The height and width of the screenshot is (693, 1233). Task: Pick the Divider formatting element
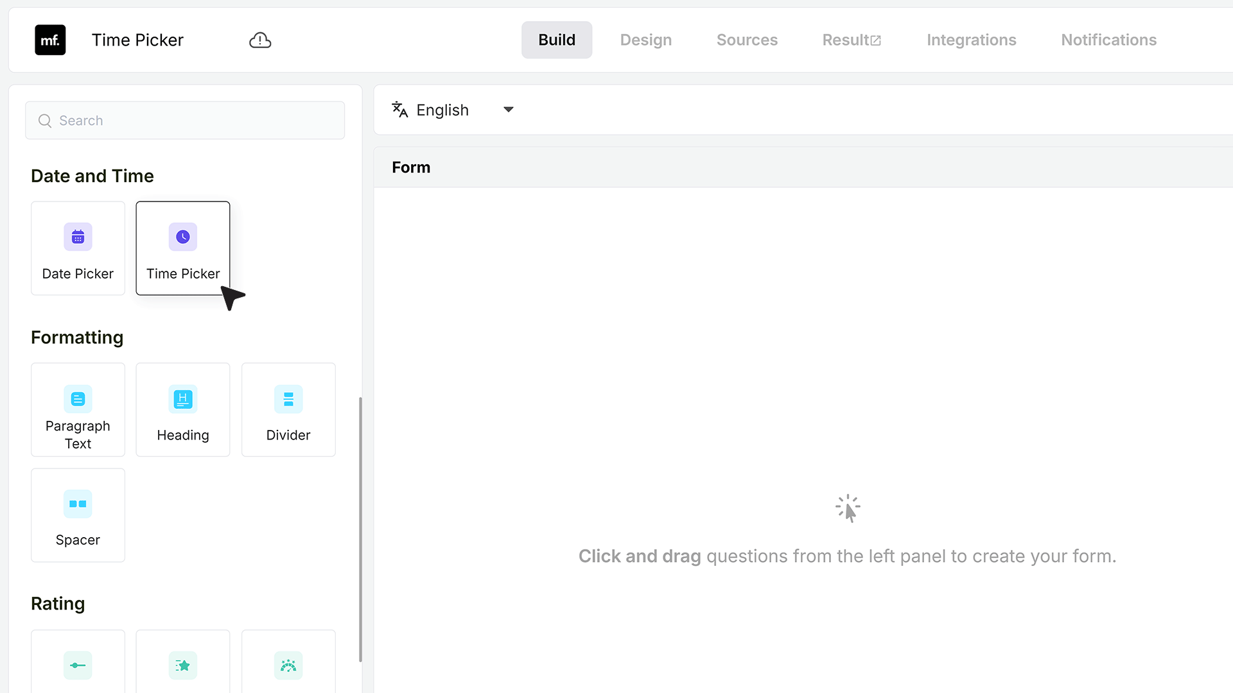[x=288, y=409]
